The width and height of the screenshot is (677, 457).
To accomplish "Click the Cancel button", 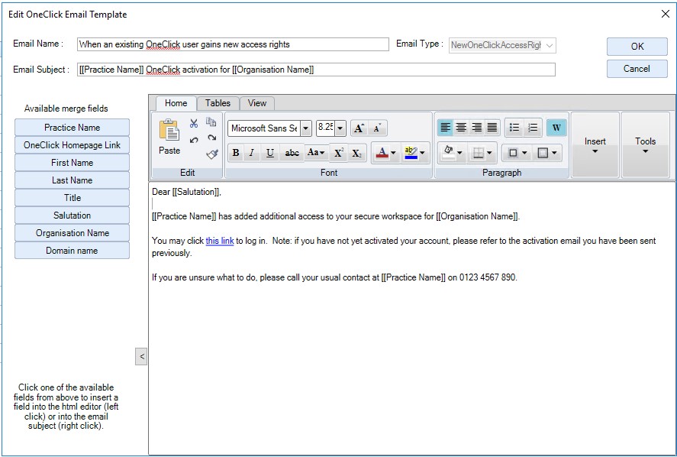I will (637, 69).
